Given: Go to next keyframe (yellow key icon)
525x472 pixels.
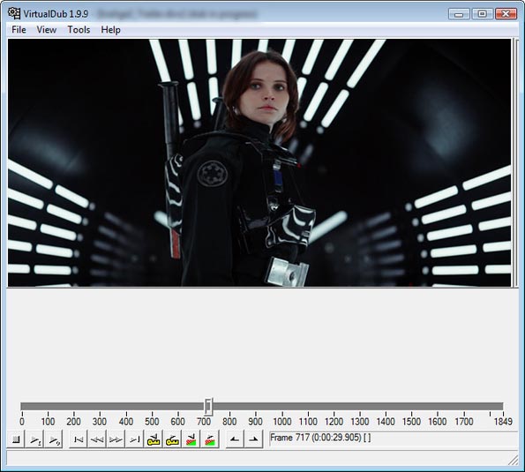Looking at the screenshot, I should click(x=172, y=439).
